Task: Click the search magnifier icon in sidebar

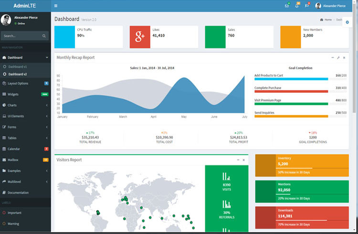Action: pyautogui.click(x=44, y=36)
